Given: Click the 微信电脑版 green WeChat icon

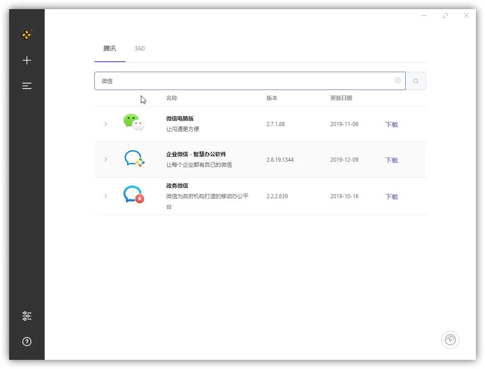Looking at the screenshot, I should (133, 122).
